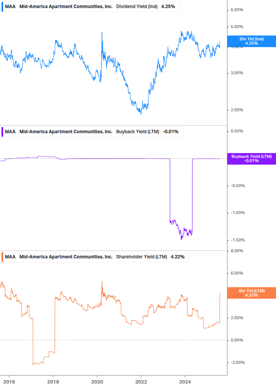Click the 3.00% tick on the dividend yield axis
Viewport: 276px width, 387px height.
coord(237,73)
